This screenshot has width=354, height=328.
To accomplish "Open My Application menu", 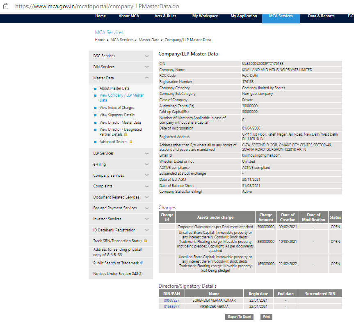I will tap(244, 16).
